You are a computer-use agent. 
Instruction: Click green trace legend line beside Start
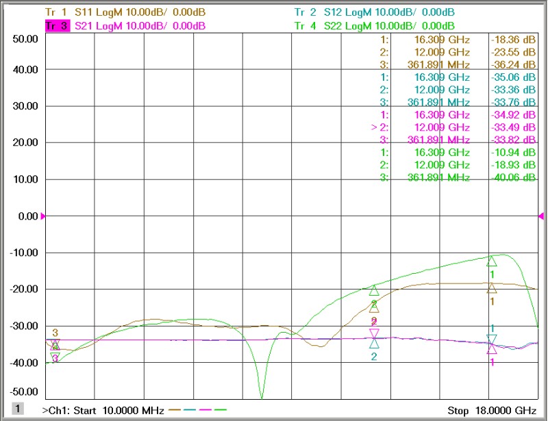221,410
